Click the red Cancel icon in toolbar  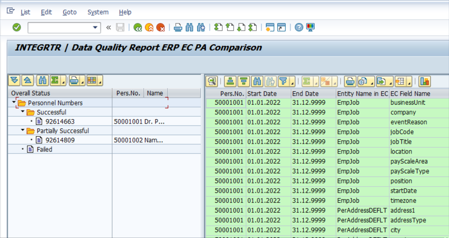[x=161, y=28]
